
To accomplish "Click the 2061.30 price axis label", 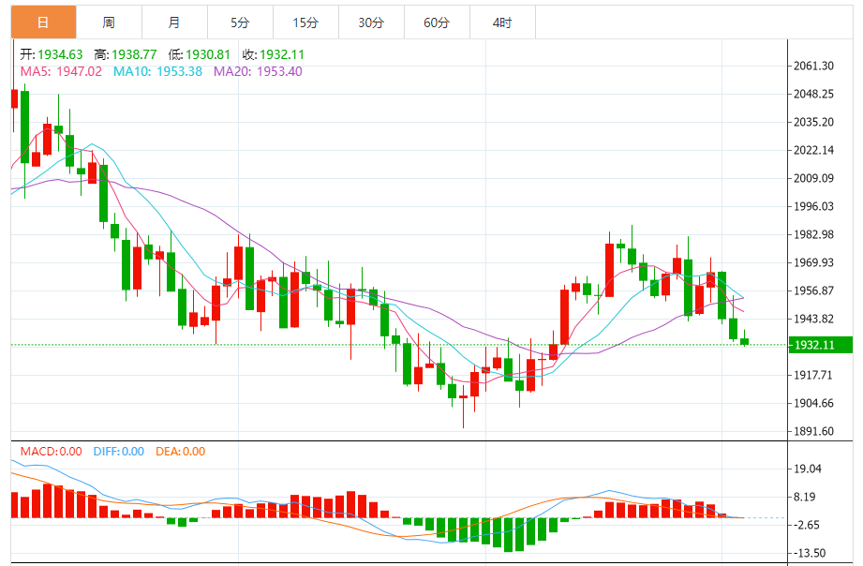I will pos(813,66).
